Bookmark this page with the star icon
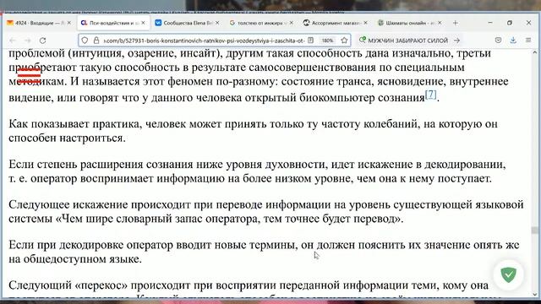541x304 pixels. pos(344,41)
